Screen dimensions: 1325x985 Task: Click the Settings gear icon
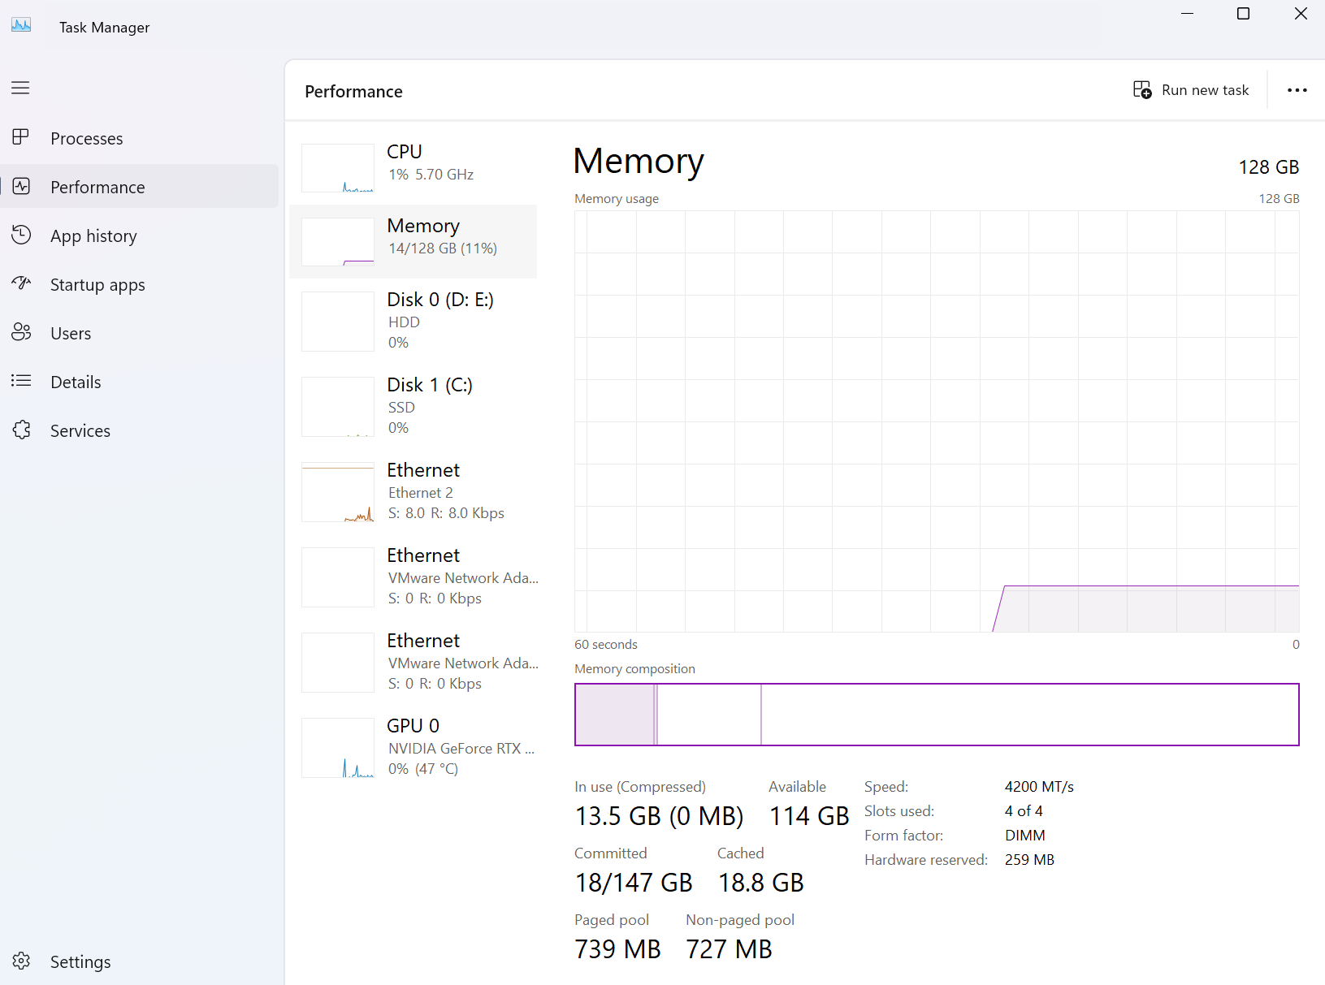(21, 961)
